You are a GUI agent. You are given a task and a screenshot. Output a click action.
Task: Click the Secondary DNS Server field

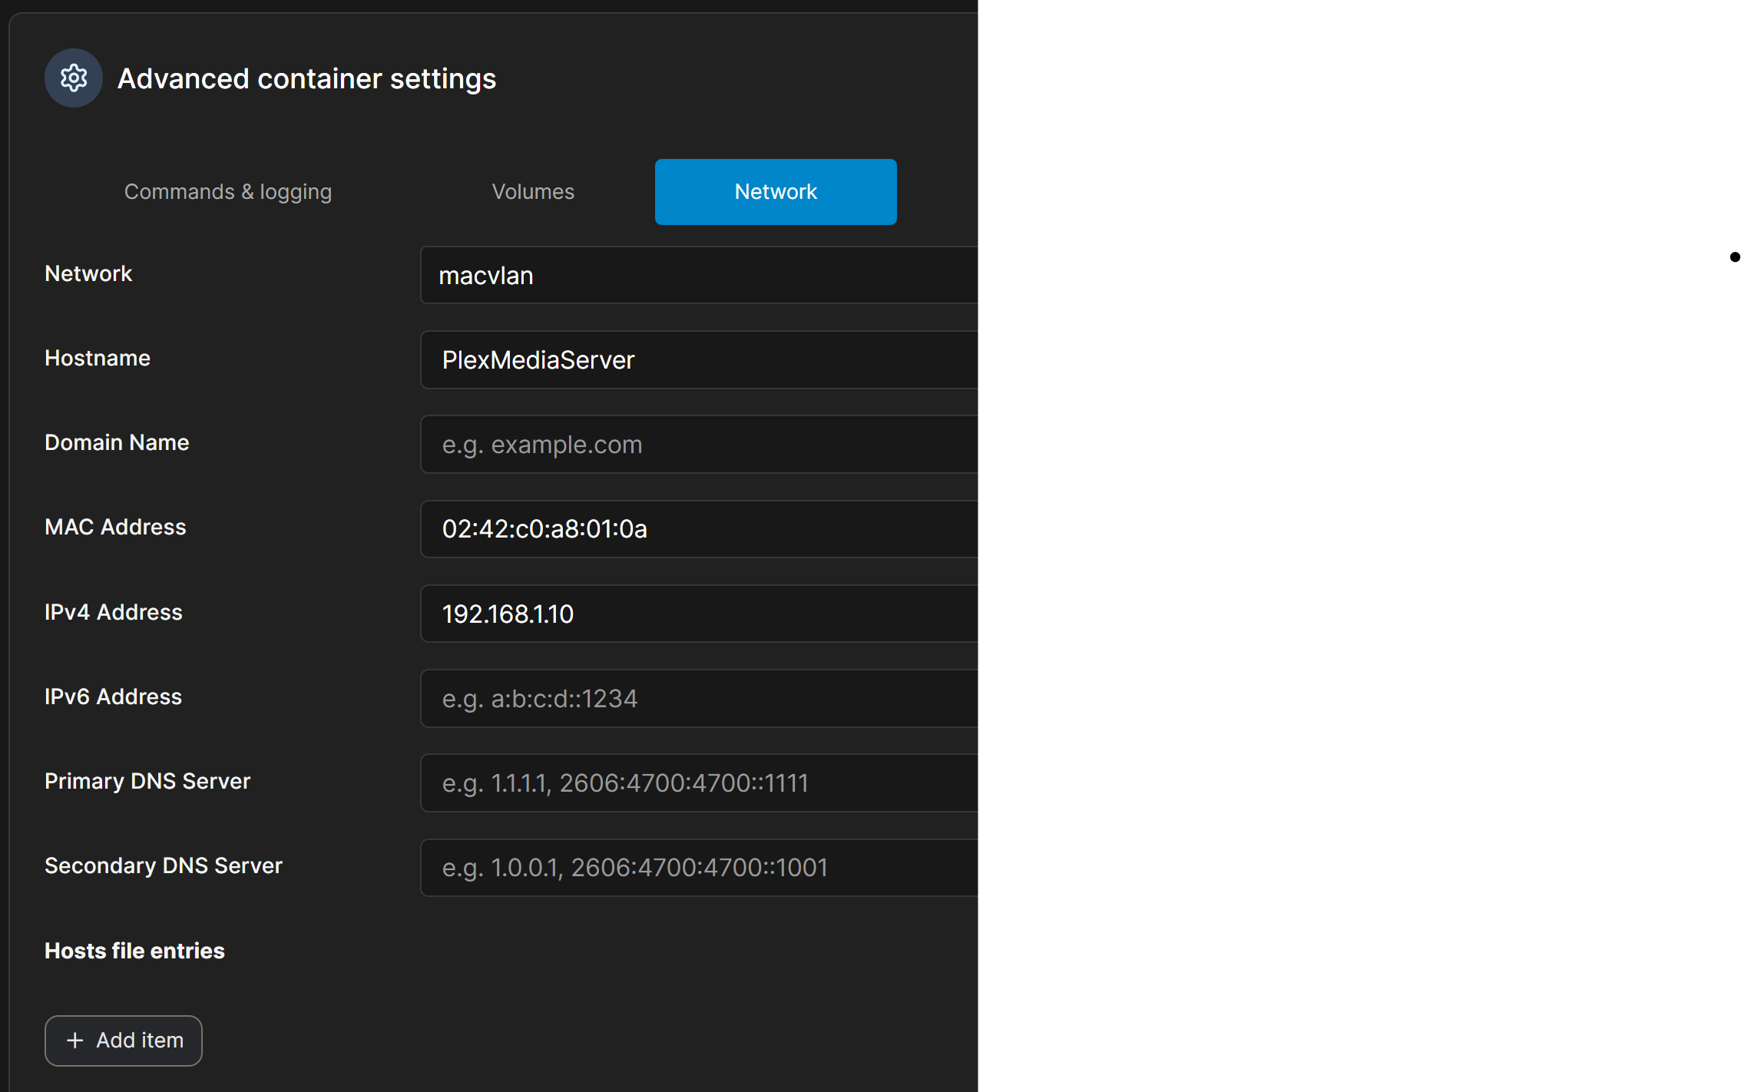click(x=699, y=867)
